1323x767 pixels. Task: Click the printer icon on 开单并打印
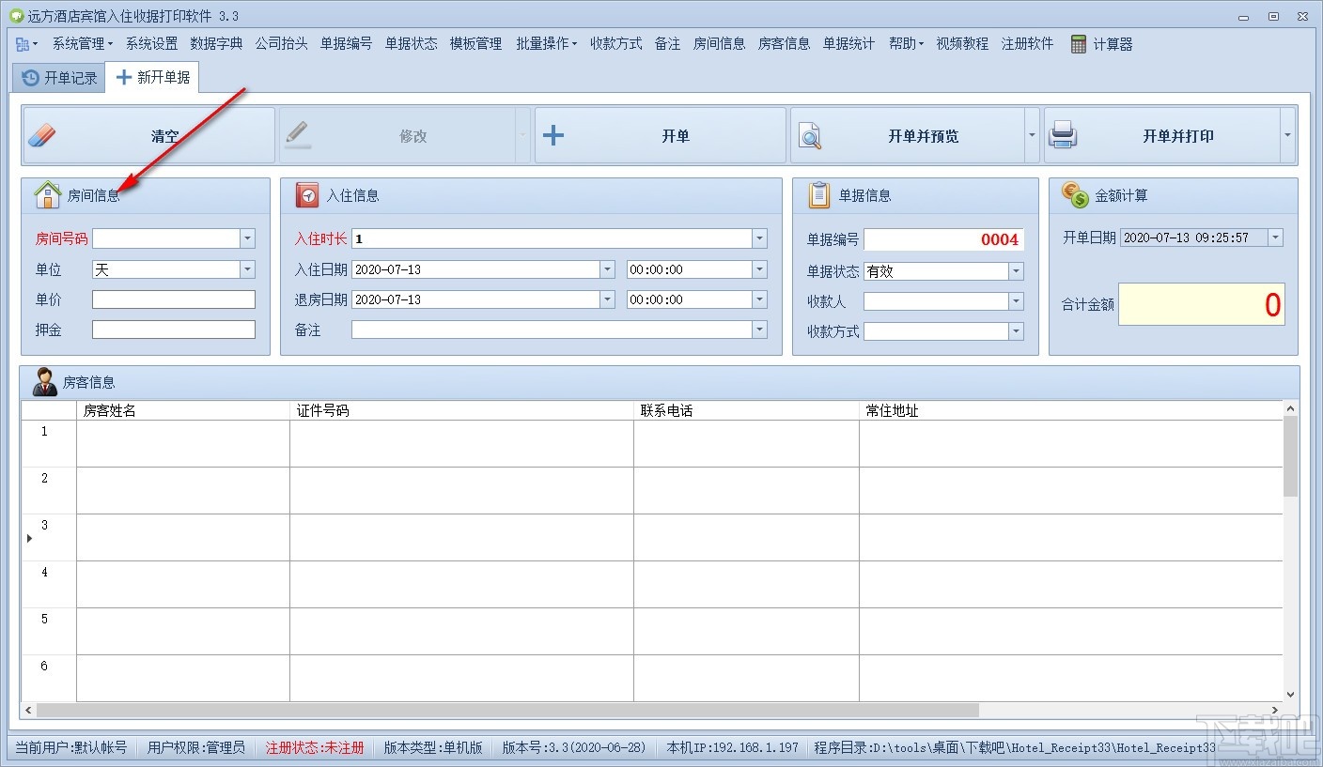coord(1063,136)
